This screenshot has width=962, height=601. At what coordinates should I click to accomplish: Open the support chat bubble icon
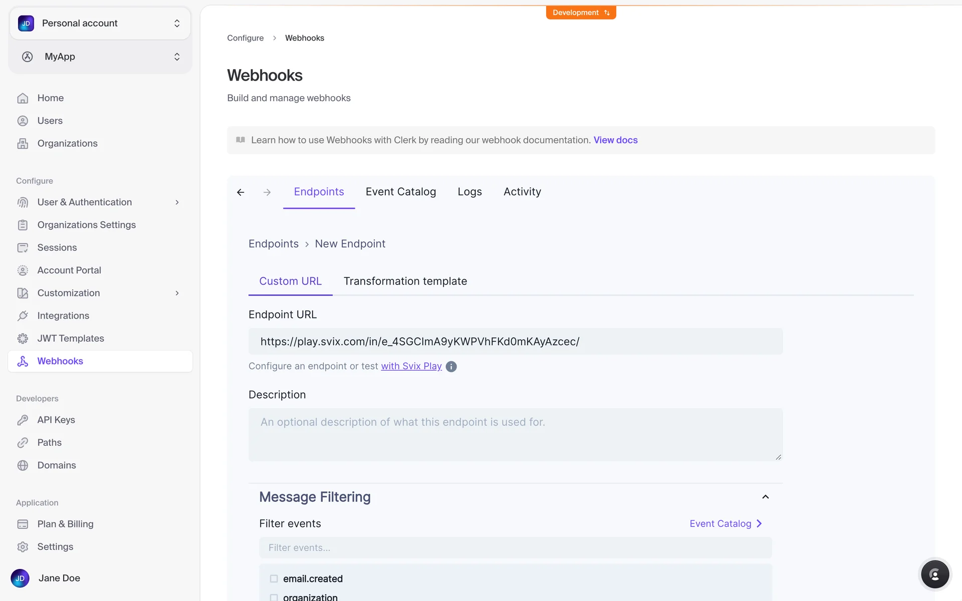pos(934,574)
